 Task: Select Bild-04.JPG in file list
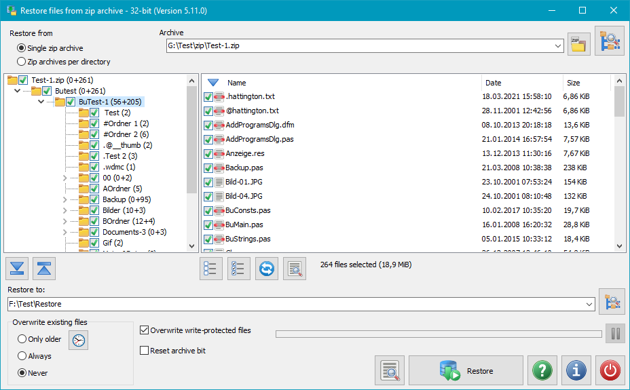point(244,196)
